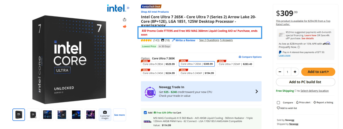Show more product thumbnails

point(119,115)
